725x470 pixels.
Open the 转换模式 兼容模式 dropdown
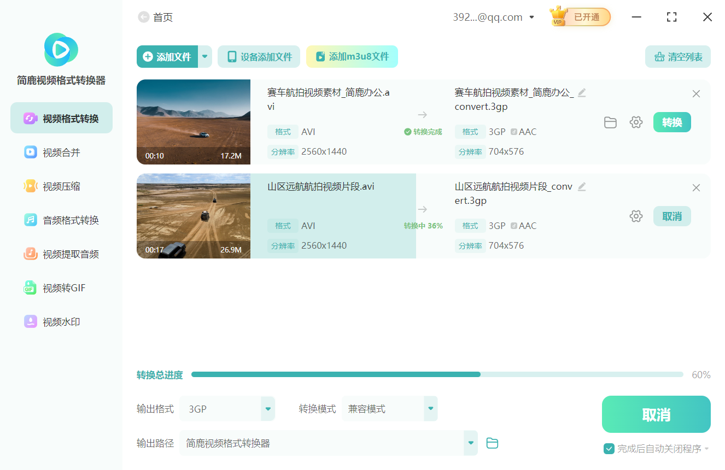(x=430, y=409)
